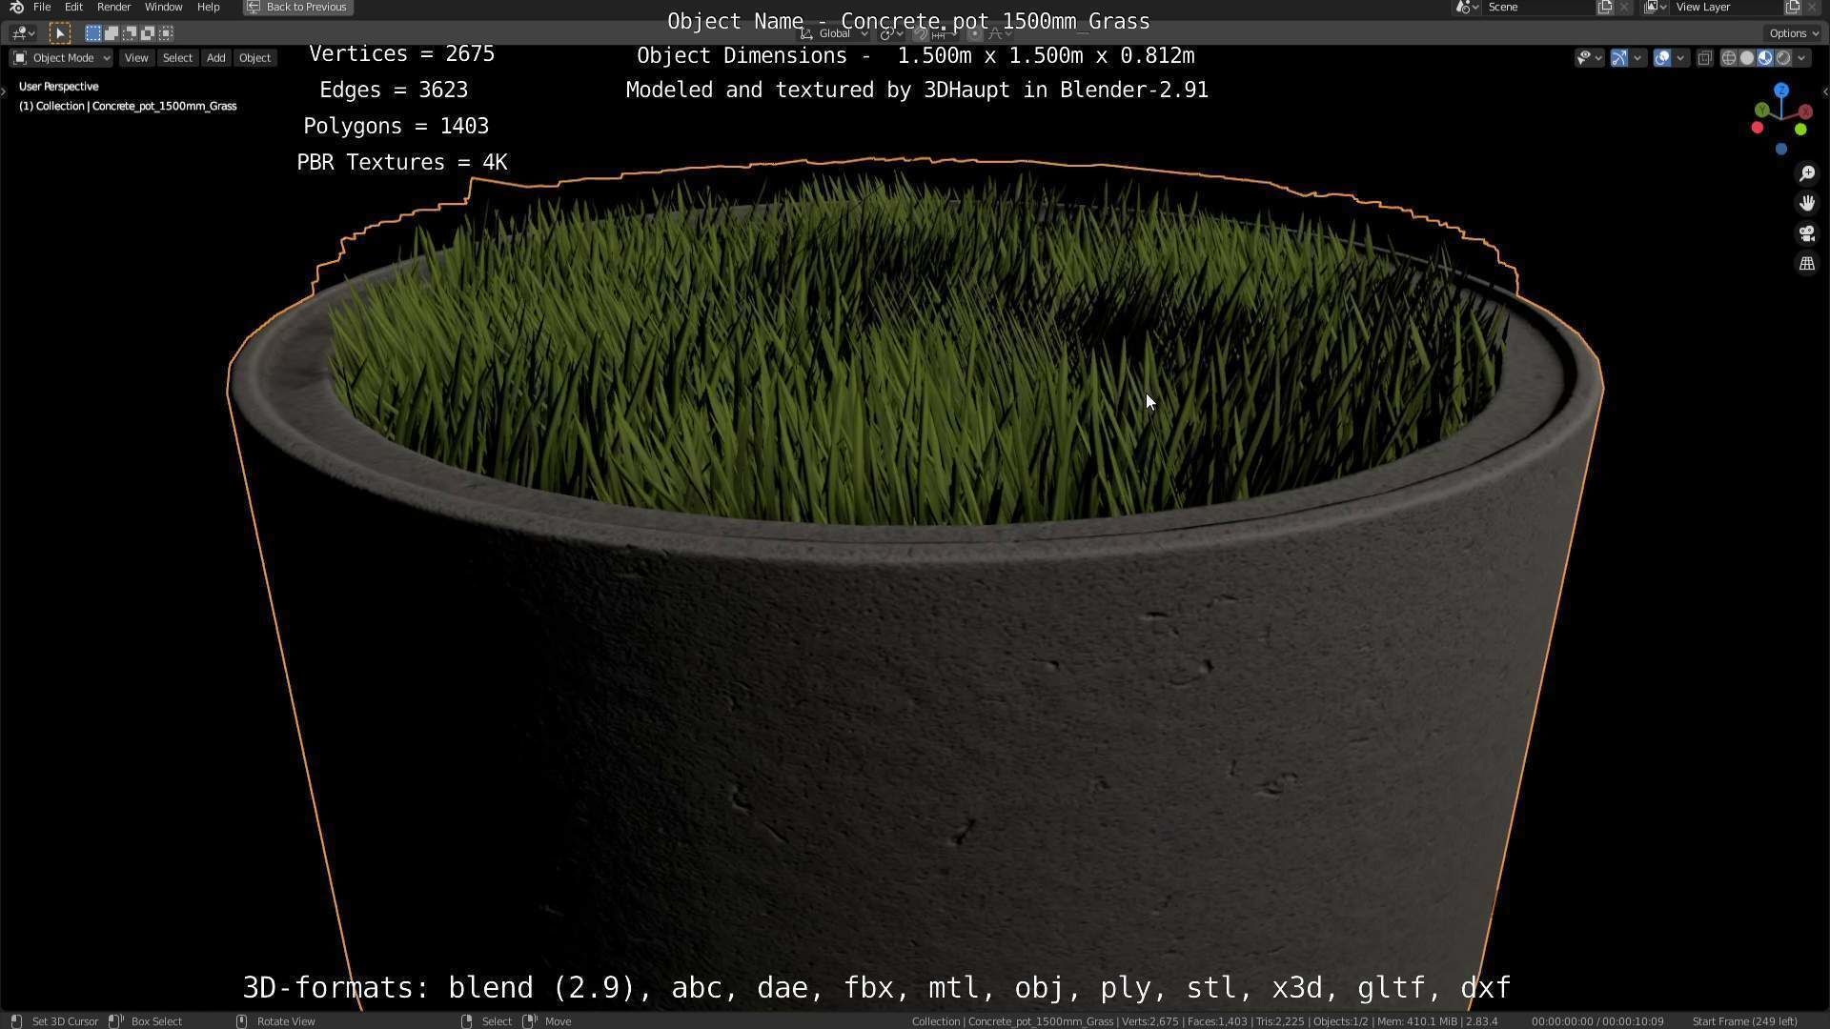Expand the gizmo options dropdown arrow

pos(1637,58)
